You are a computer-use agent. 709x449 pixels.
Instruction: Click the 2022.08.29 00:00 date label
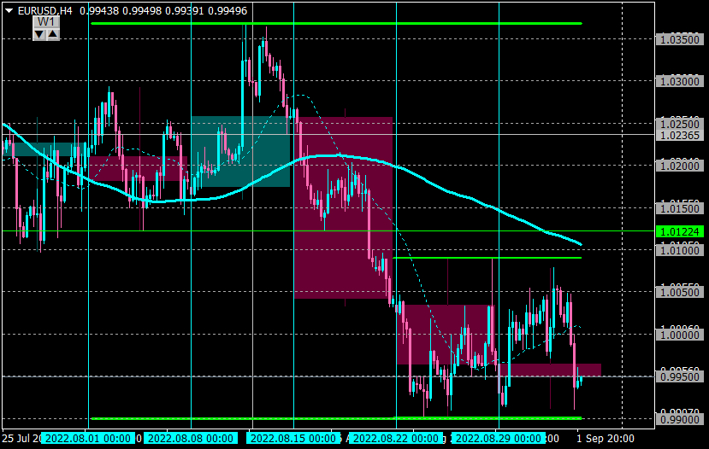(x=499, y=438)
